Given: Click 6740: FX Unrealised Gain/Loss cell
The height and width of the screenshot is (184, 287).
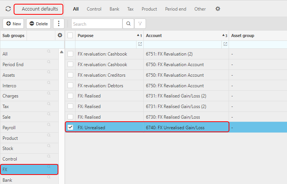Looking at the screenshot, I should pos(186,127).
